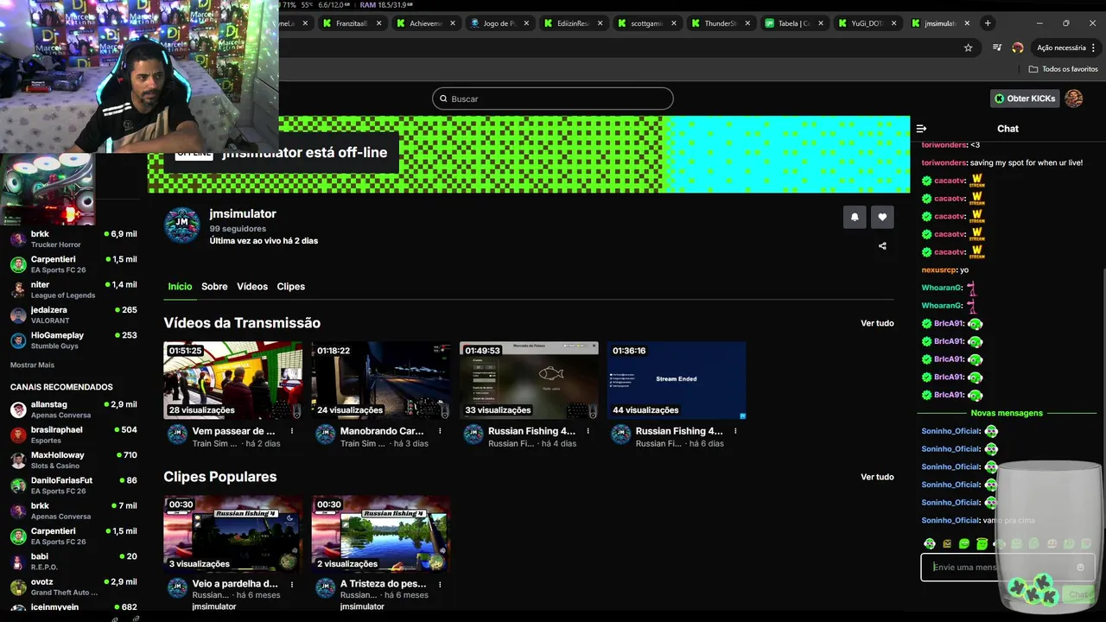Jump to new chat with 'Novas mensagens'
1106x622 pixels.
click(x=1007, y=413)
